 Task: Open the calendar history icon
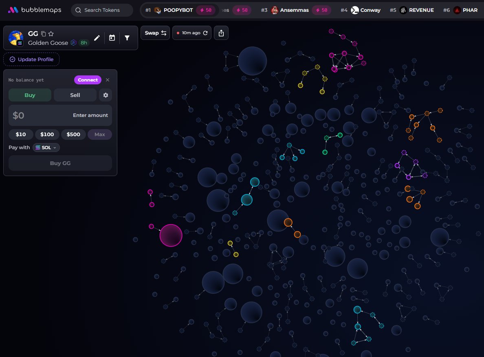[112, 38]
